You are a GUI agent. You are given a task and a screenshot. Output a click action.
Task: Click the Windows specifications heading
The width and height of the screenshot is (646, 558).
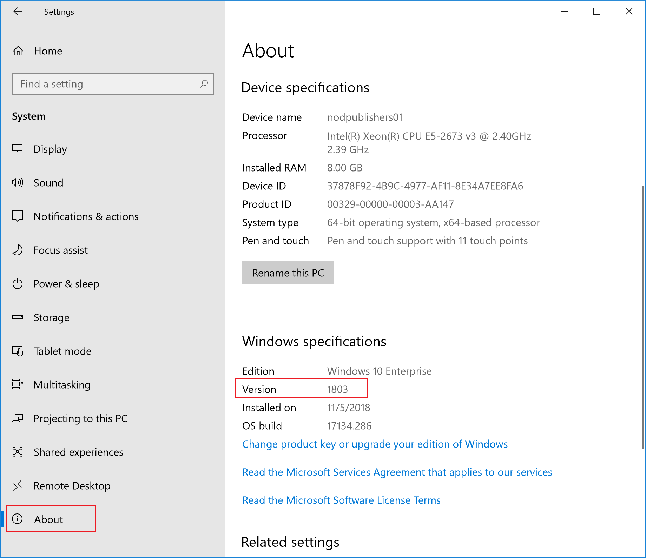[314, 342]
